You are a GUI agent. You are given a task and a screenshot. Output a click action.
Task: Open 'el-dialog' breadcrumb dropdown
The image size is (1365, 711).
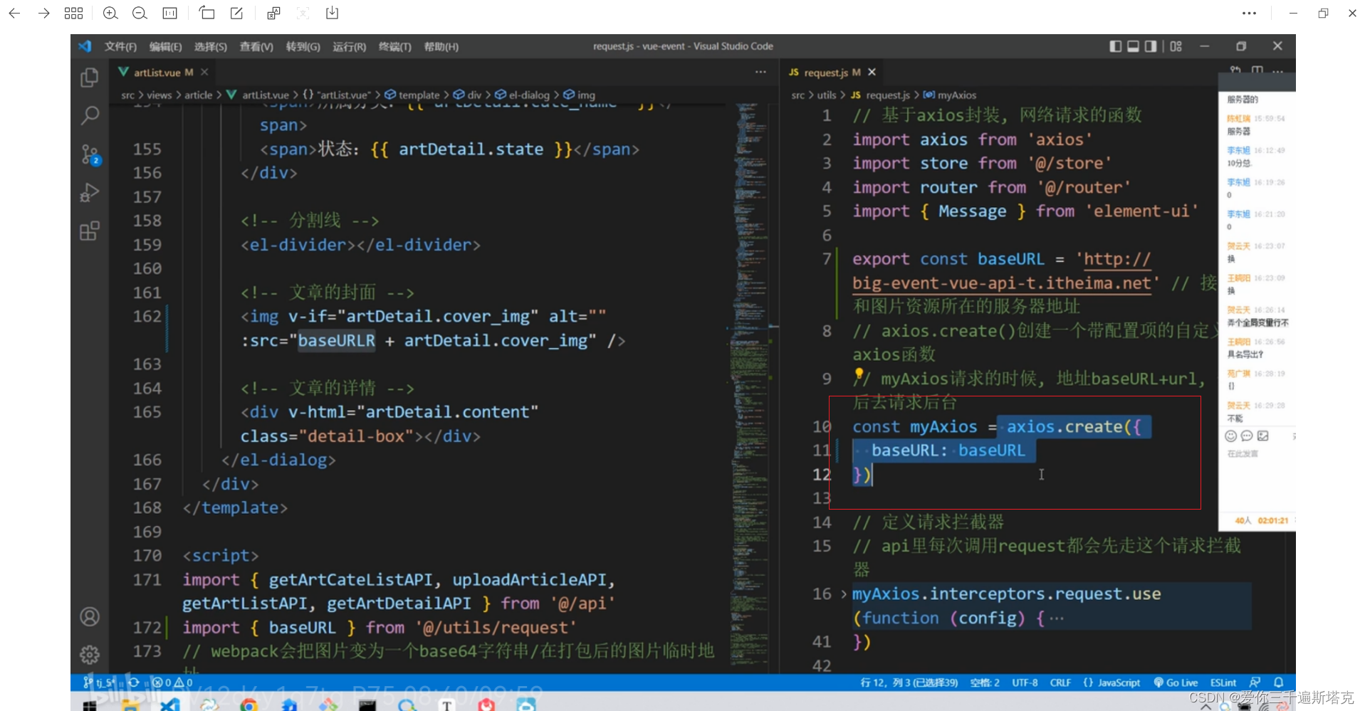tap(523, 95)
